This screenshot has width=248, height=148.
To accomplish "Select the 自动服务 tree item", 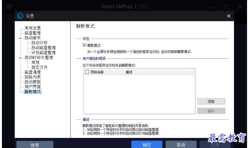I will click(33, 38).
